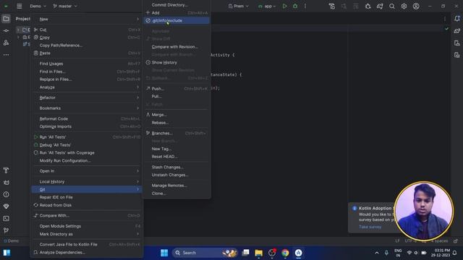463x260 pixels.
Task: Open the Build hammer tool window icon
Action: (6, 170)
